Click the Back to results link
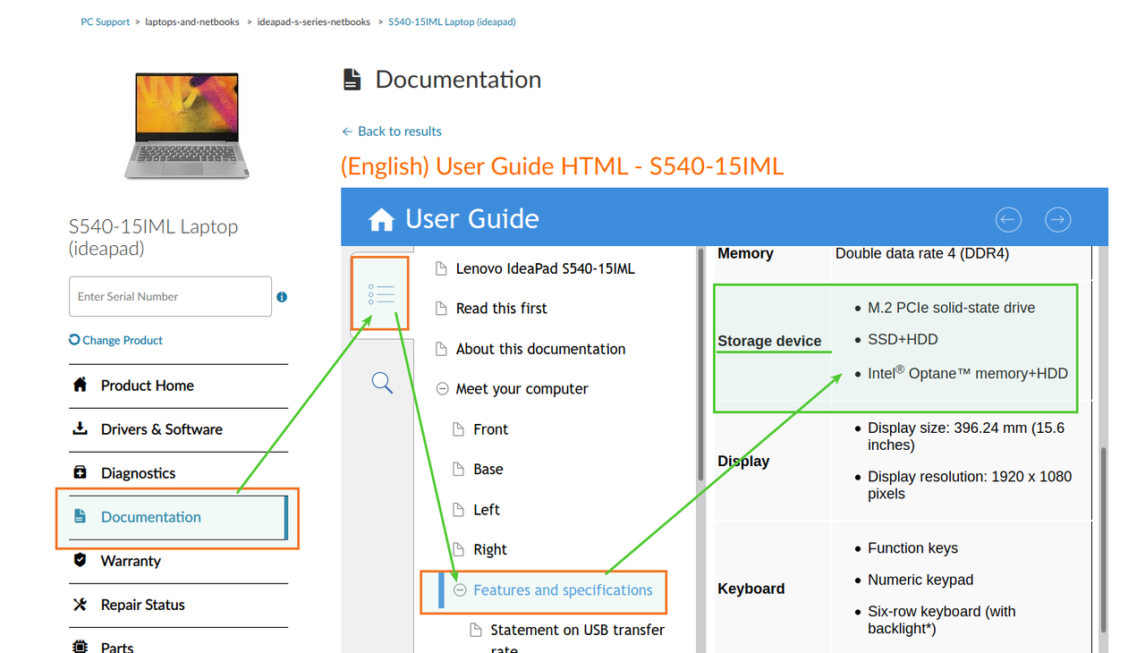The height and width of the screenshot is (653, 1145). [392, 131]
